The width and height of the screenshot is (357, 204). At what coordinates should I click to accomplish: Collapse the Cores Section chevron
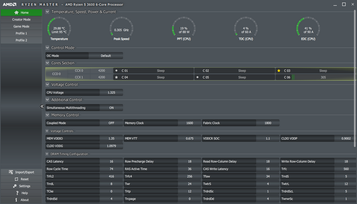click(47, 63)
